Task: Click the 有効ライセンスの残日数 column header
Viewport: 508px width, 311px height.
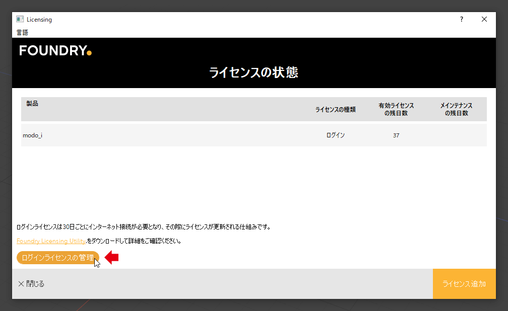Action: coord(396,109)
